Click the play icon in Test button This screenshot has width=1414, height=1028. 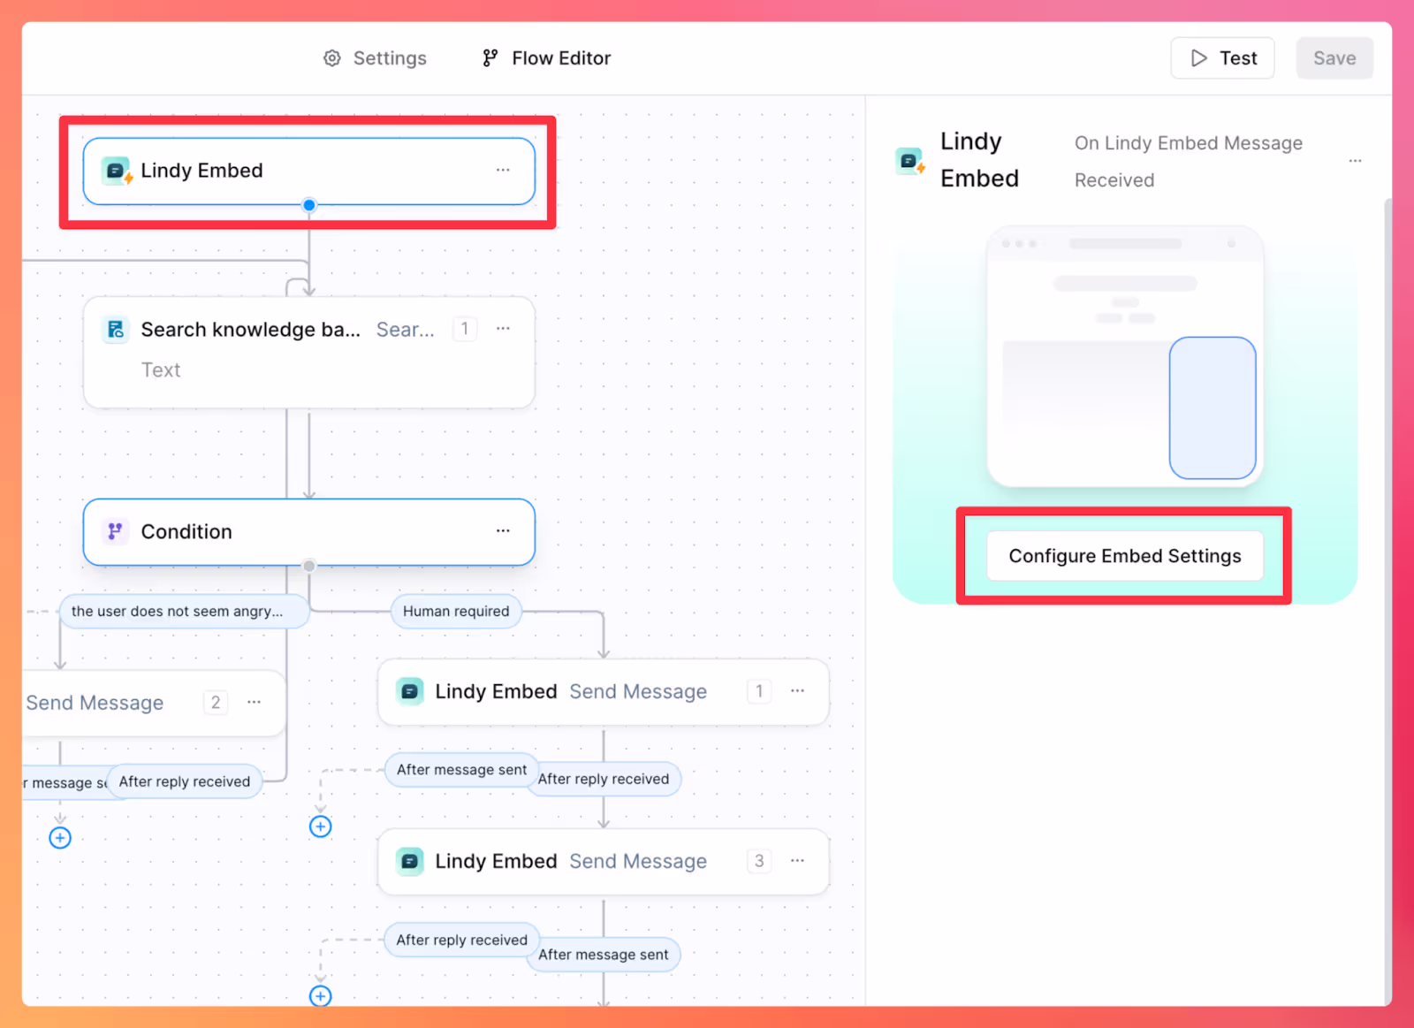click(x=1198, y=58)
